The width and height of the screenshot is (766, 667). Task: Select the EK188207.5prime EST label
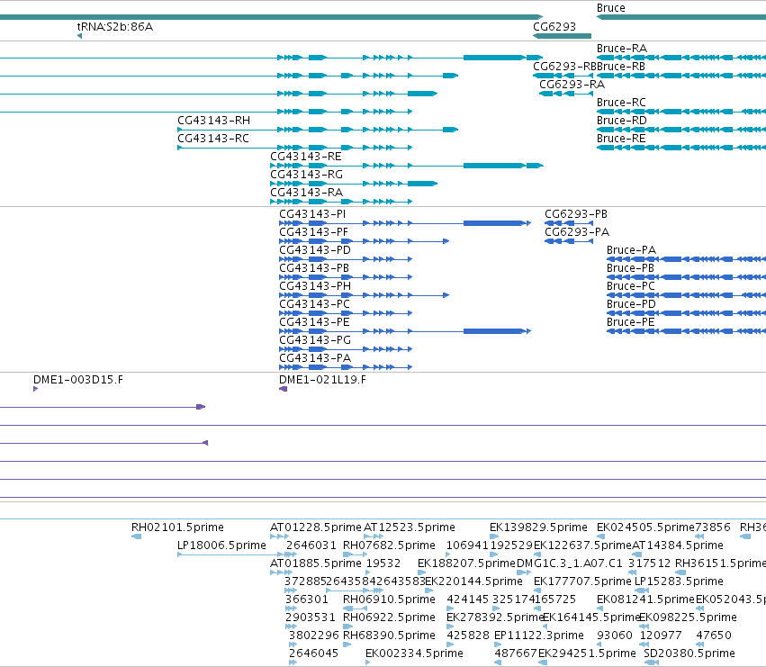(466, 563)
